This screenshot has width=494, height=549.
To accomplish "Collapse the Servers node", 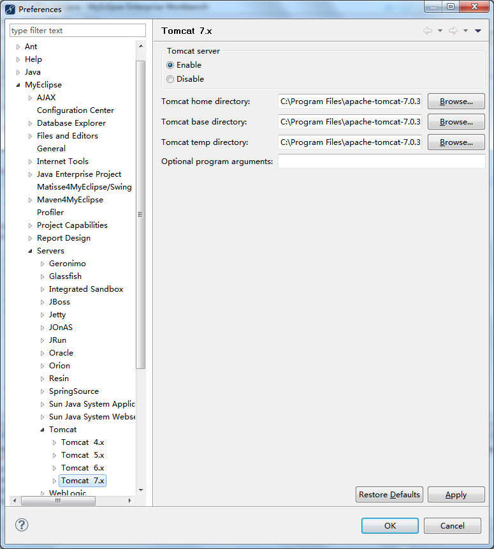I will (x=30, y=251).
